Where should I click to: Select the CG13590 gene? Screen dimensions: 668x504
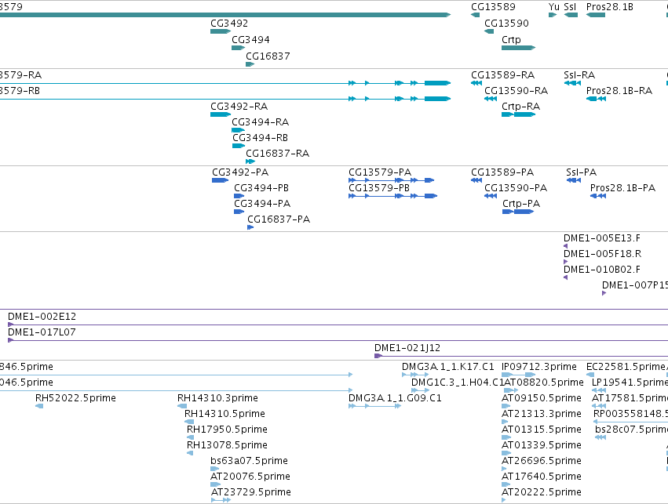tap(489, 31)
